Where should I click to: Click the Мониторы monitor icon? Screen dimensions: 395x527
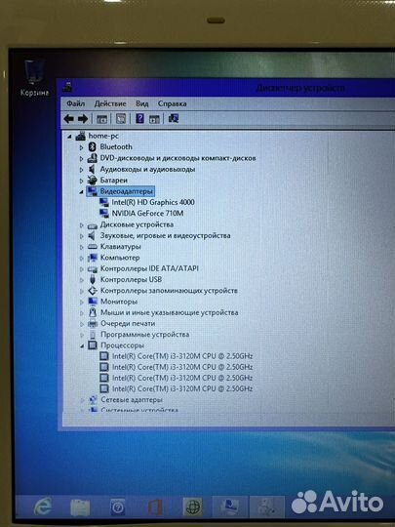[x=93, y=302]
